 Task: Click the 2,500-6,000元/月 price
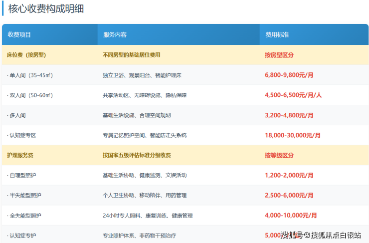coord(289,196)
